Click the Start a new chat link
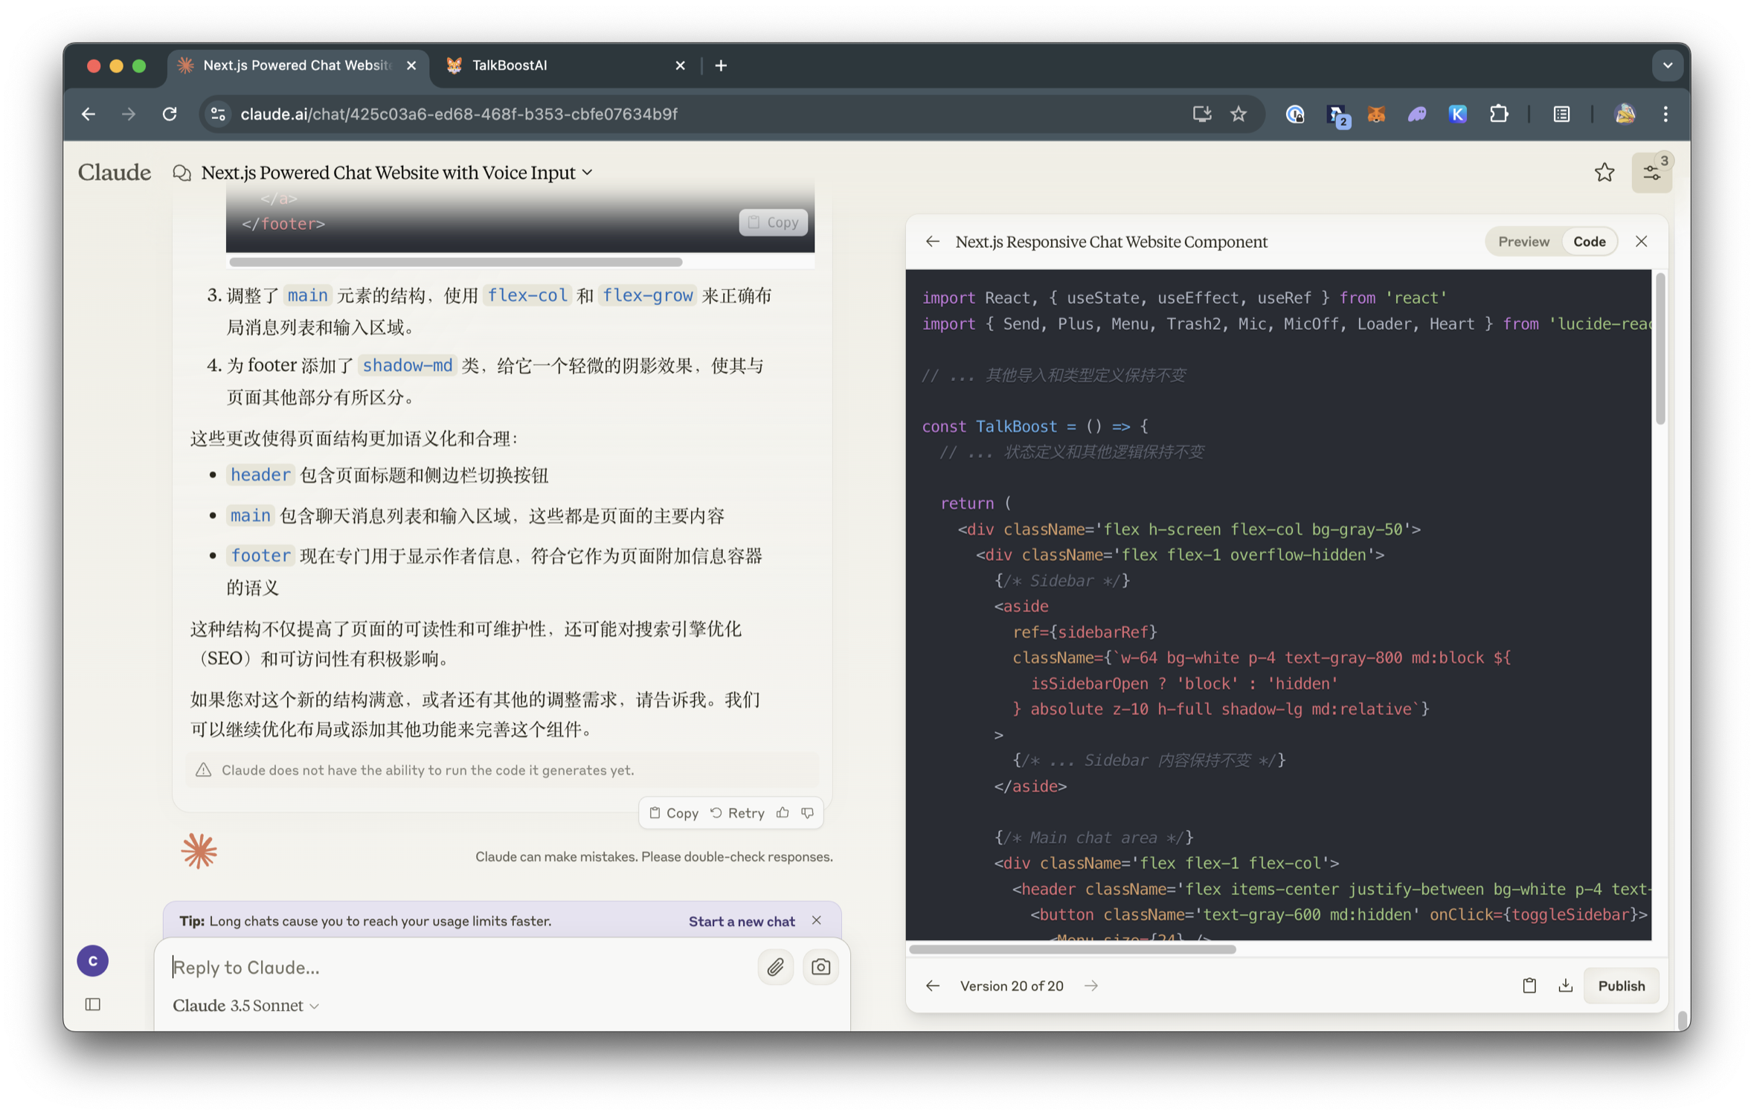1754x1115 pixels. pyautogui.click(x=741, y=921)
